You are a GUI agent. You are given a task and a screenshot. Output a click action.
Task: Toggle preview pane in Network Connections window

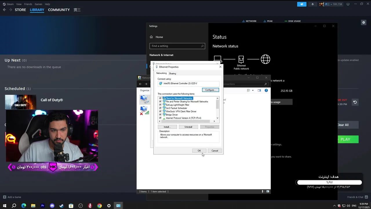(x=259, y=90)
